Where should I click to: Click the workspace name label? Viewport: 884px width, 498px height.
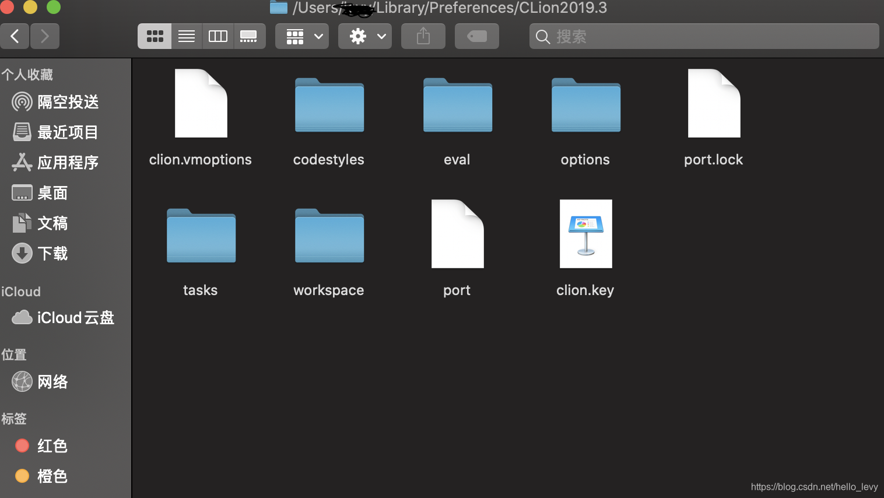[329, 290]
